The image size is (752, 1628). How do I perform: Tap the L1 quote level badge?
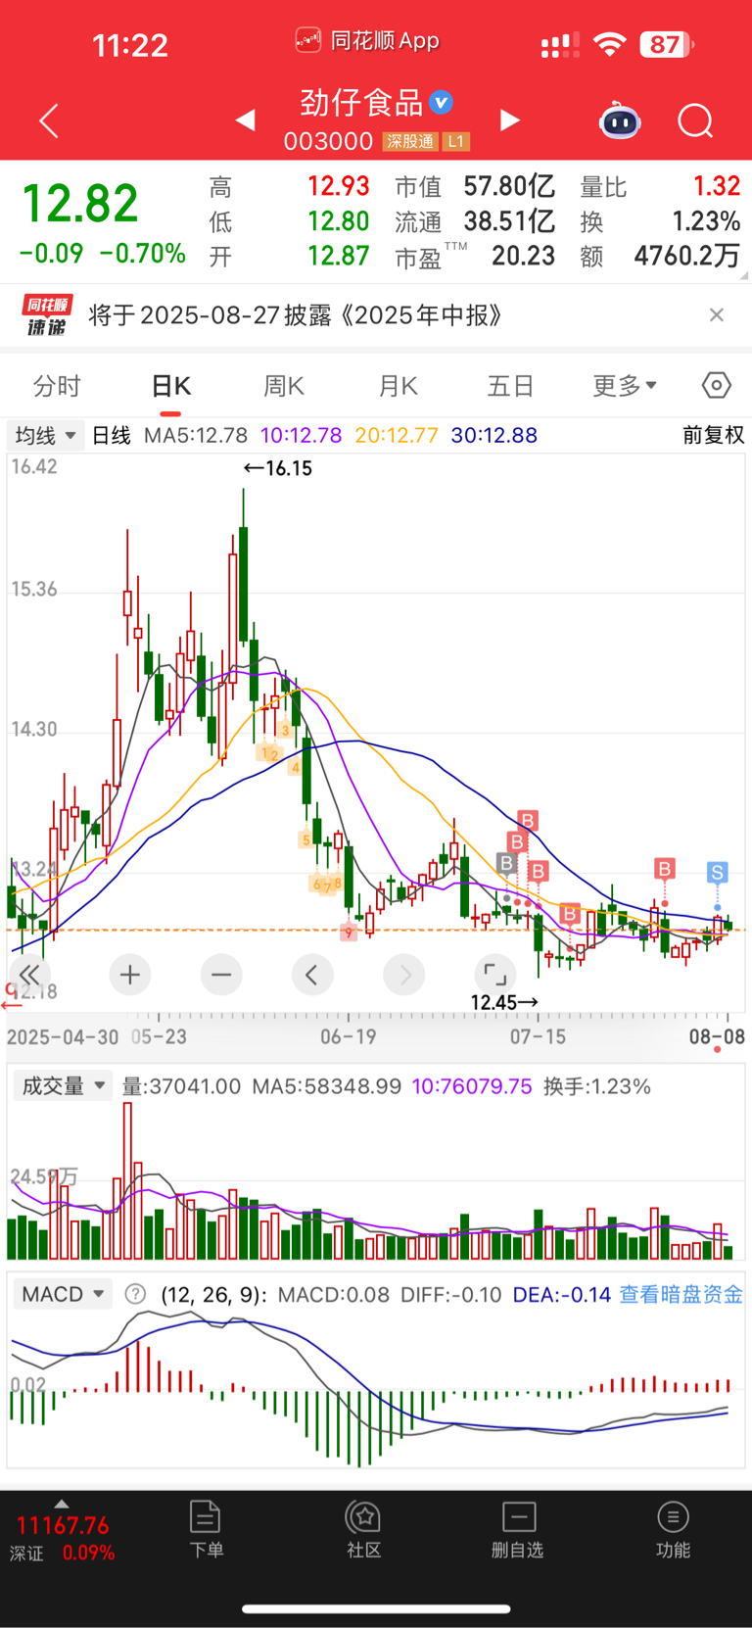coord(455,141)
